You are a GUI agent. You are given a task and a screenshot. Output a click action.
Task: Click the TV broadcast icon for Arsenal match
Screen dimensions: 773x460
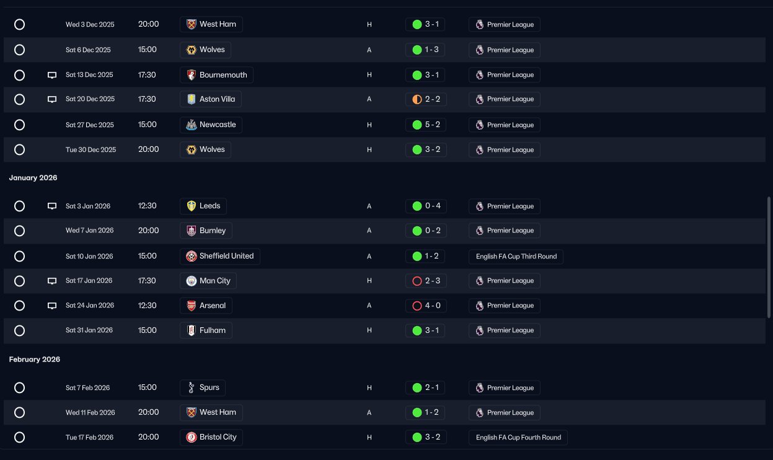click(x=52, y=306)
